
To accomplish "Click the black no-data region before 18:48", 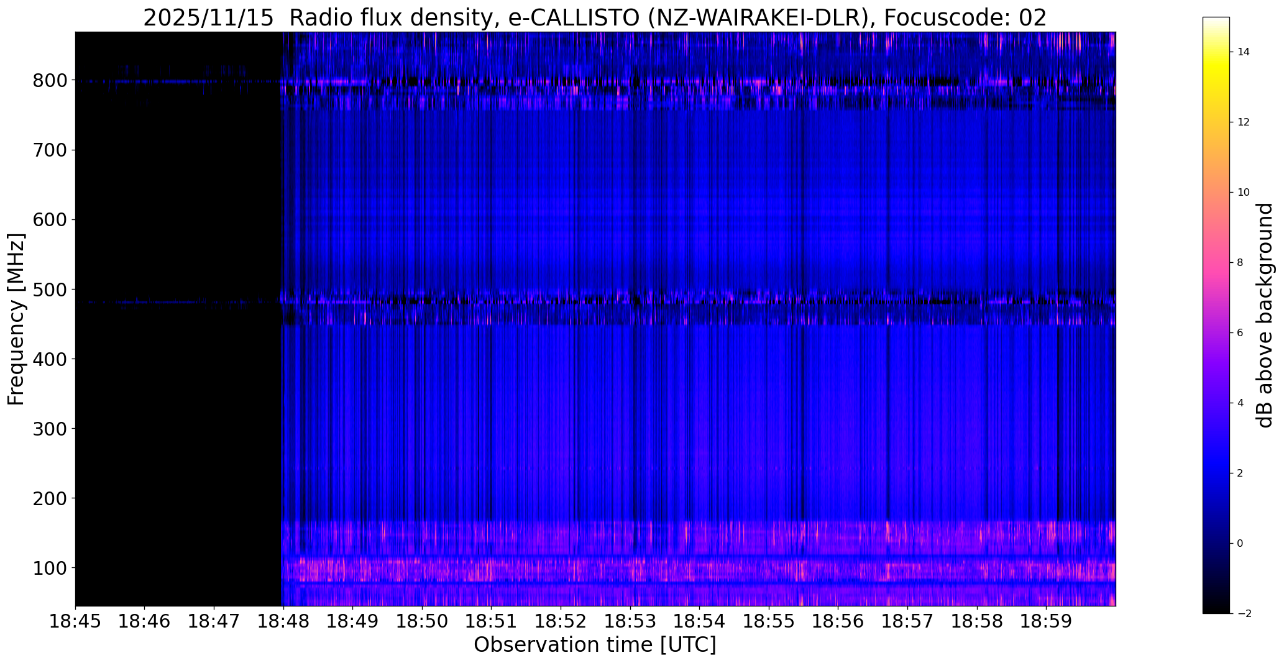I will click(x=178, y=319).
